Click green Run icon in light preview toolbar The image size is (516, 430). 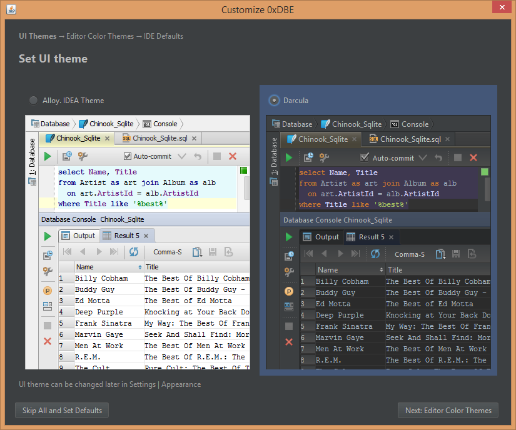(48, 156)
